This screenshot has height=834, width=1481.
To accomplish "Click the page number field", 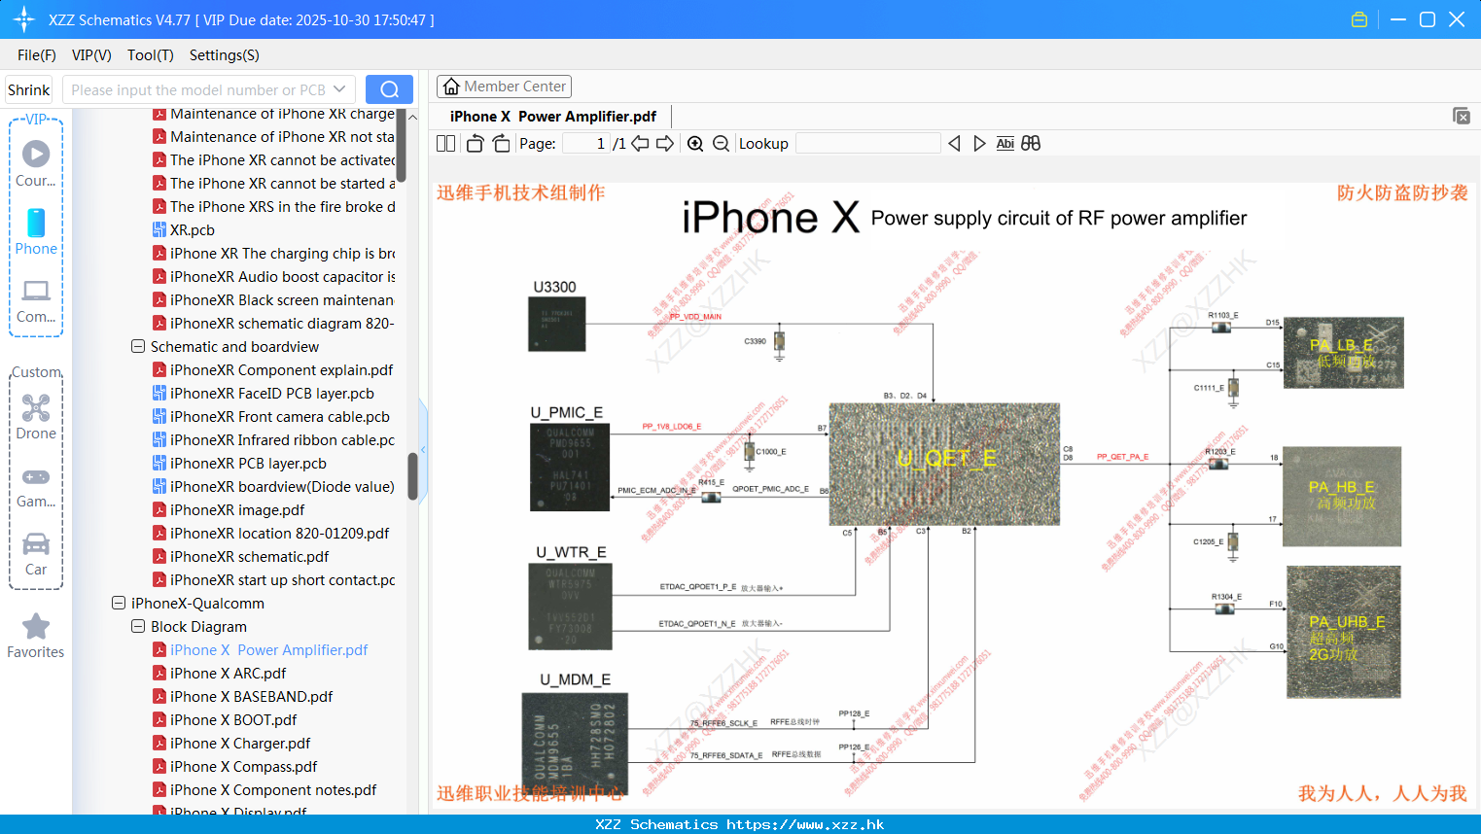I will [x=586, y=144].
